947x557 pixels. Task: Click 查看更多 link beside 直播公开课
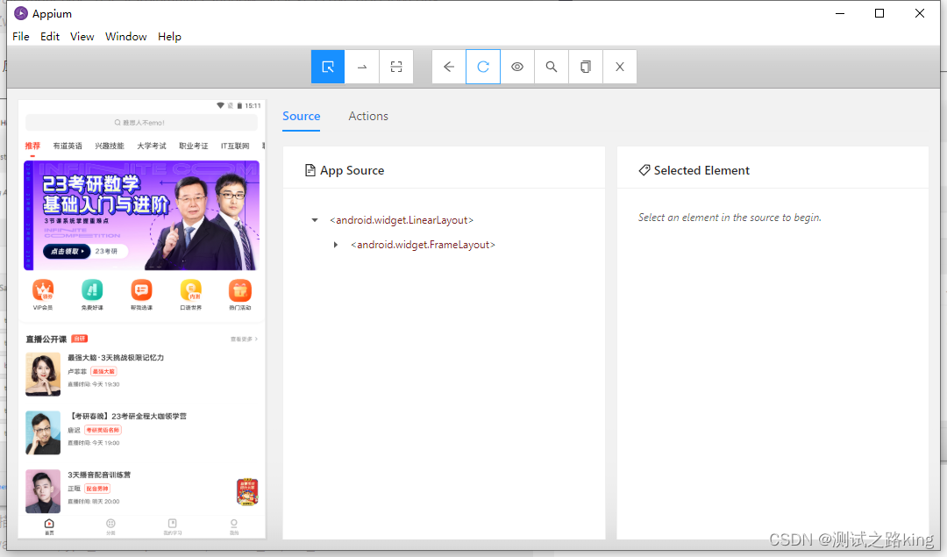[244, 339]
